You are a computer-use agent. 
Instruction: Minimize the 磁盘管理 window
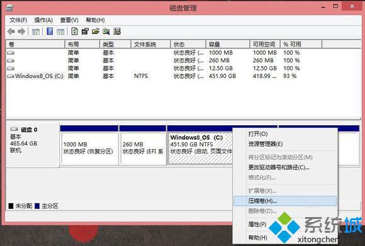click(323, 7)
